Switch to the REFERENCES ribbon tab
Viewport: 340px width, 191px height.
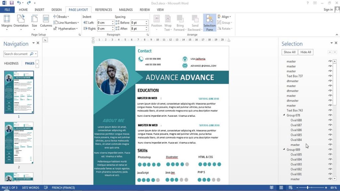click(103, 10)
